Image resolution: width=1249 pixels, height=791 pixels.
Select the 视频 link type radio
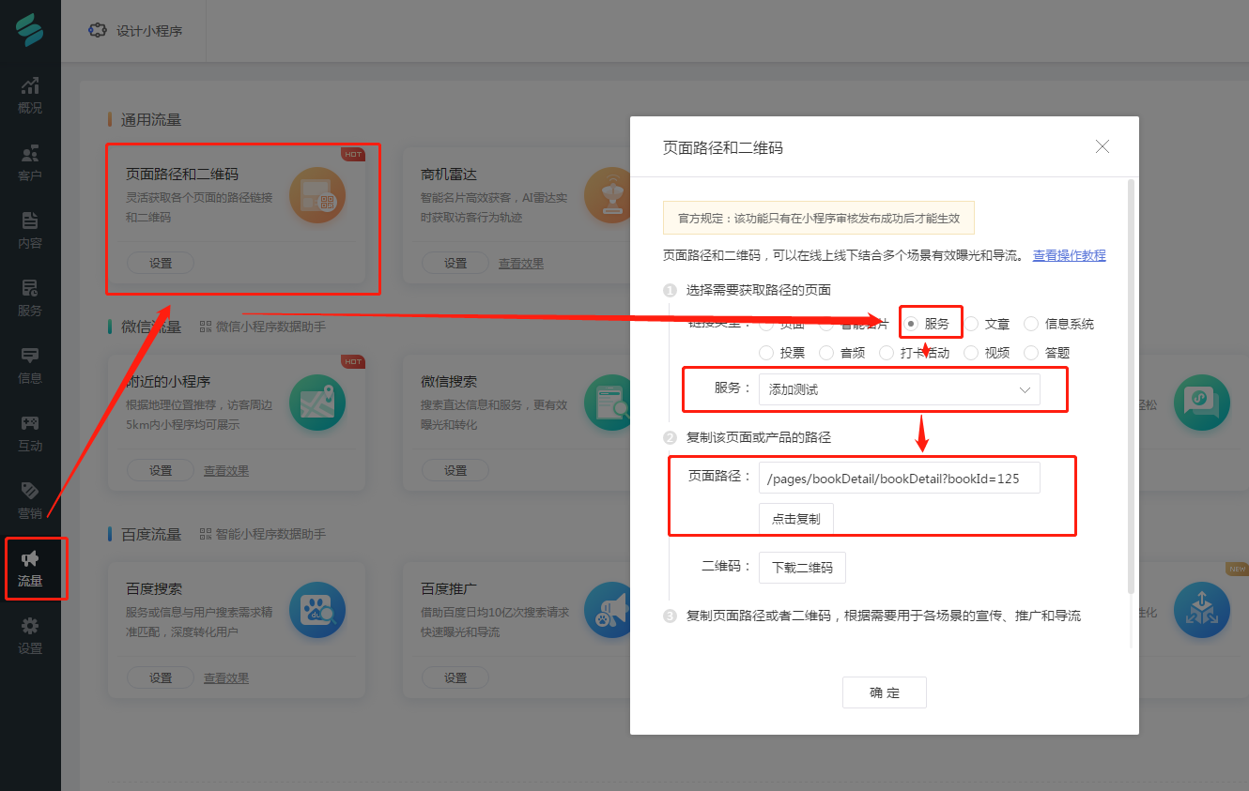971,353
